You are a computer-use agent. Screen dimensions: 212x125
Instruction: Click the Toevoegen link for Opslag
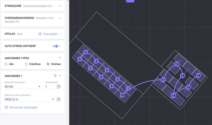[x=50, y=34]
